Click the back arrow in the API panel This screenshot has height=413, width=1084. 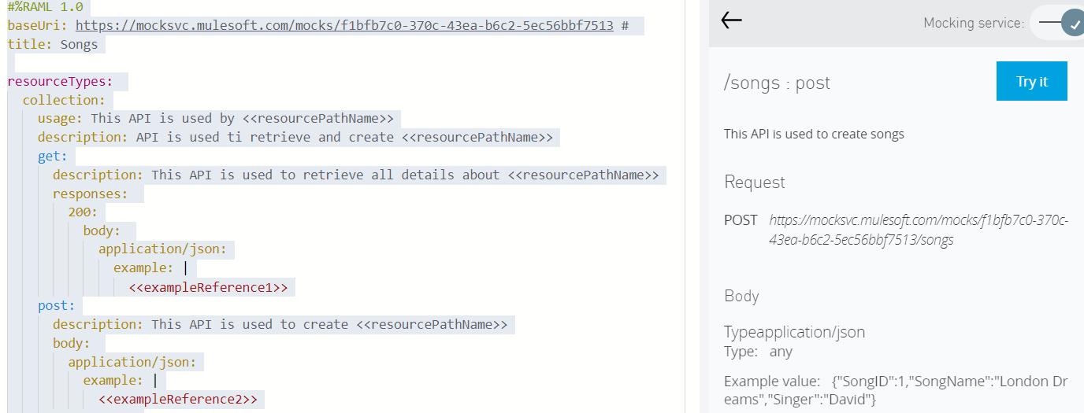point(732,21)
